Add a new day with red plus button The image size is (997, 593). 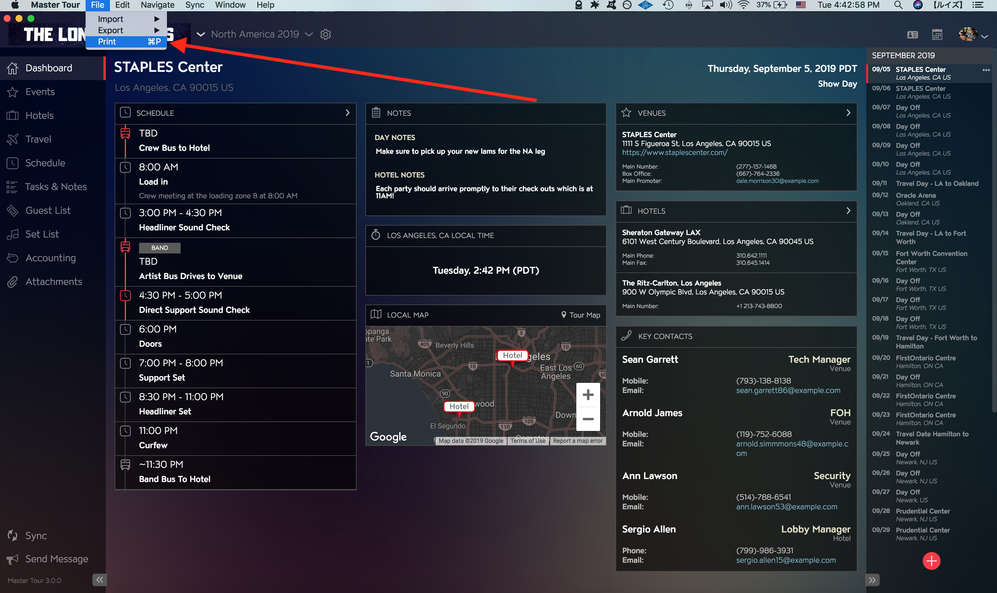[931, 561]
